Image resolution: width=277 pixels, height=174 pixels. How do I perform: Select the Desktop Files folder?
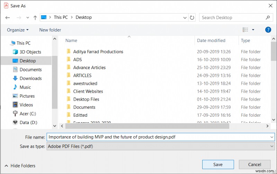86,99
